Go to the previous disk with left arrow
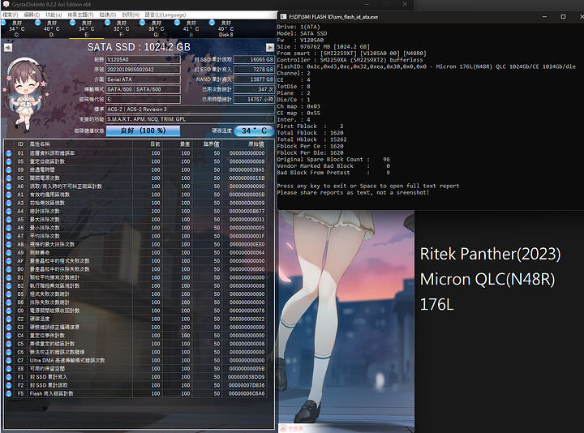The width and height of the screenshot is (584, 433). [x=8, y=47]
